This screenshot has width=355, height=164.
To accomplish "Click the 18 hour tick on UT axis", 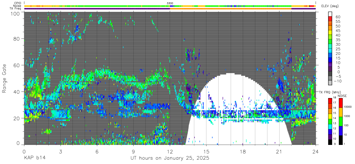I will (x=243, y=151).
